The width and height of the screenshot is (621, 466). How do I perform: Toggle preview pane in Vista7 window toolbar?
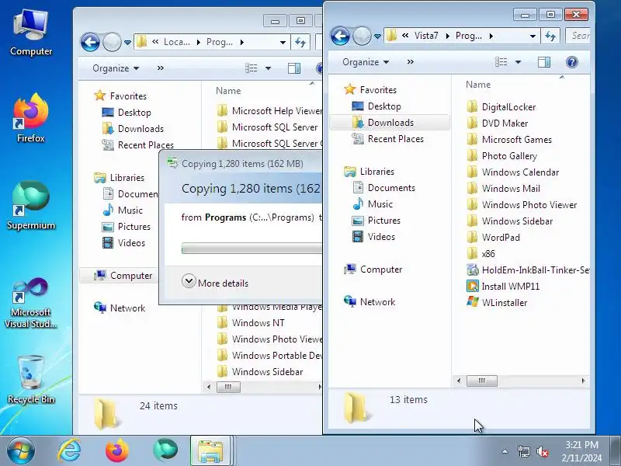tap(544, 62)
